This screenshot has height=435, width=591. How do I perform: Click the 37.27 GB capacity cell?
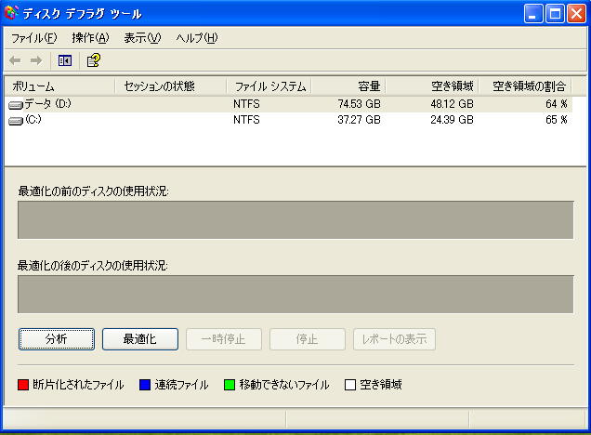point(360,120)
